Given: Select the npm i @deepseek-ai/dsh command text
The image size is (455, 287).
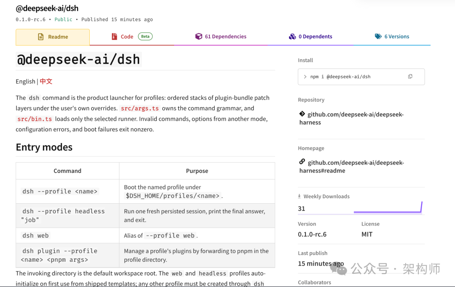Looking at the screenshot, I should click(x=340, y=77).
